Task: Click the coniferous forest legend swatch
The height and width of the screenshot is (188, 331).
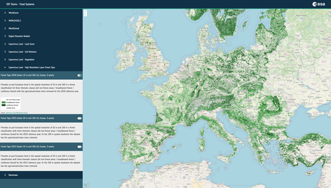Action: 3,105
